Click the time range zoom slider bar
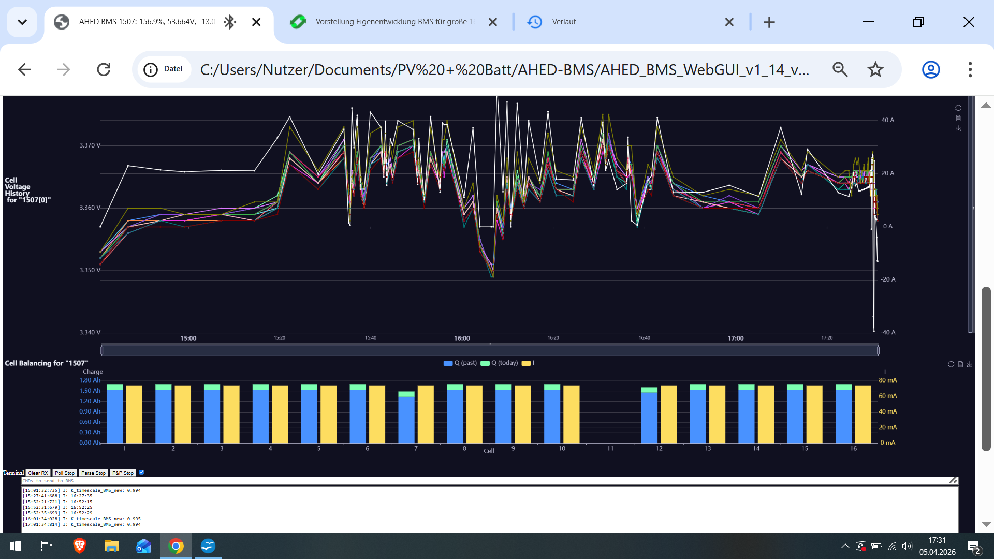This screenshot has height=559, width=994. click(x=489, y=350)
